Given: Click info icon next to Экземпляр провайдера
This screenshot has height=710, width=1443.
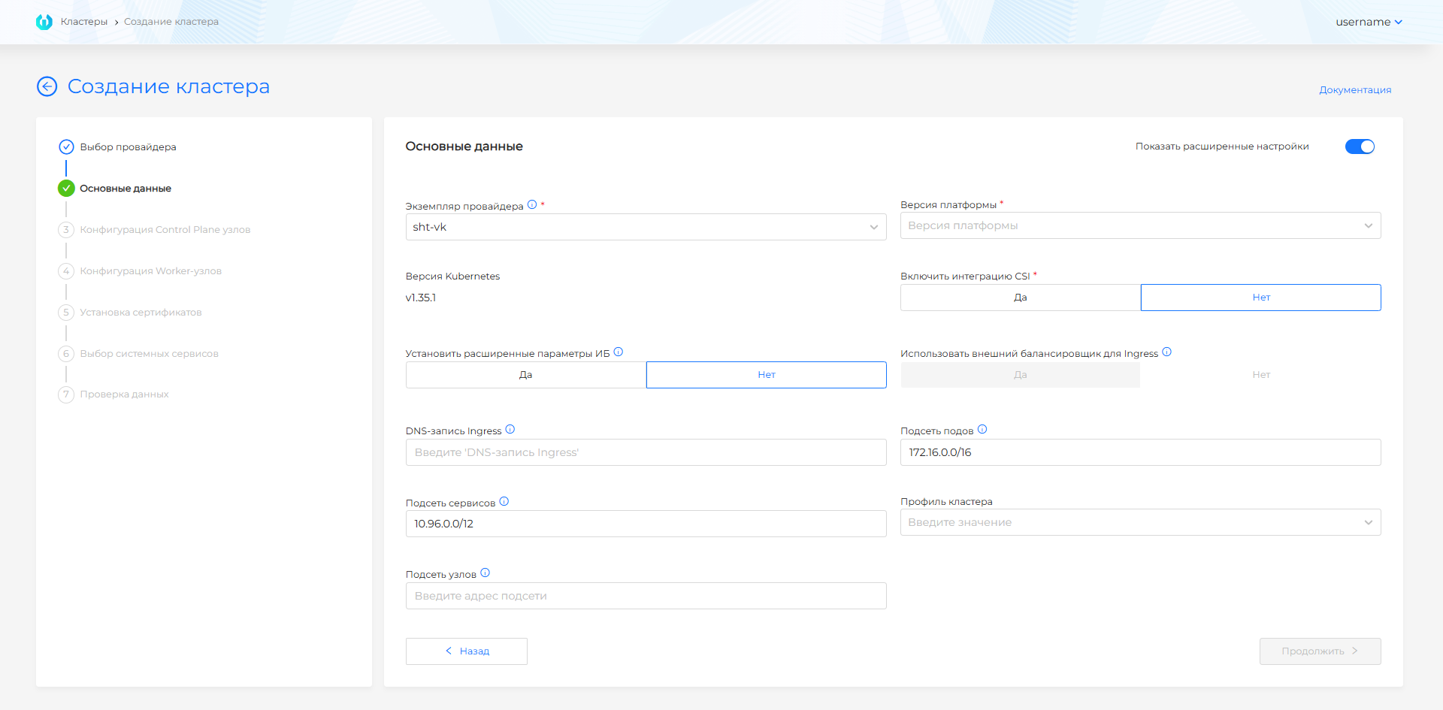Looking at the screenshot, I should click(x=532, y=204).
